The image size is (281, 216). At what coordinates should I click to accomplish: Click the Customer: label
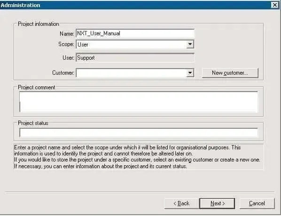click(63, 73)
